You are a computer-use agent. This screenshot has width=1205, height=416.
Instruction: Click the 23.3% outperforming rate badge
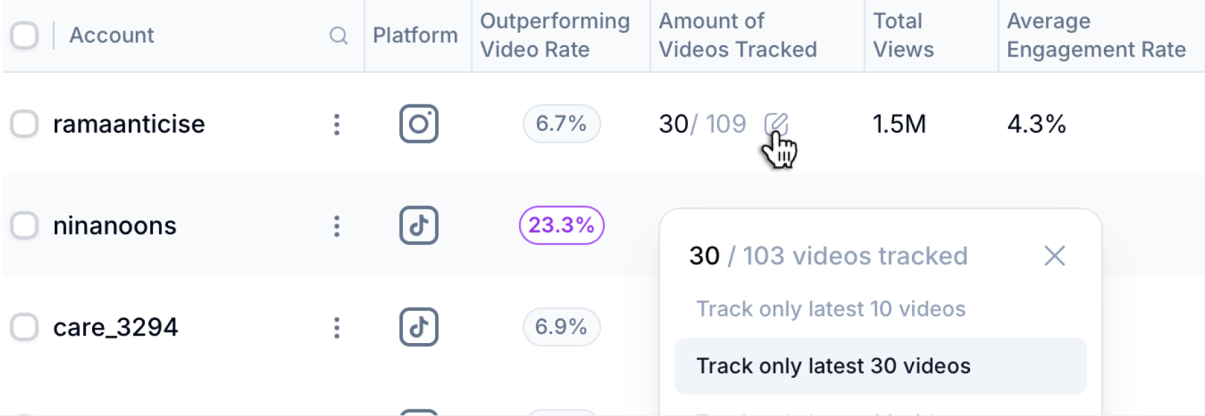[562, 225]
